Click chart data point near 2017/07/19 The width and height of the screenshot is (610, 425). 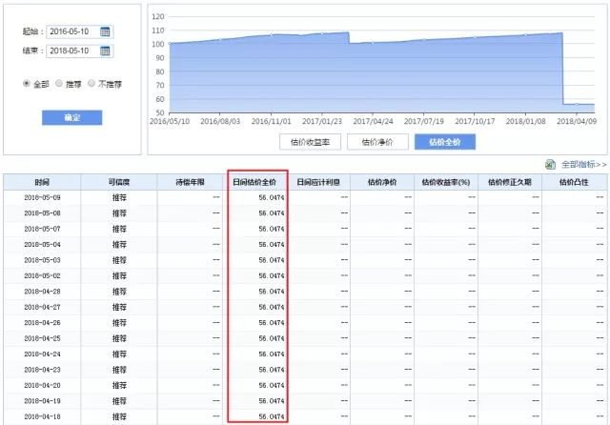click(423, 40)
